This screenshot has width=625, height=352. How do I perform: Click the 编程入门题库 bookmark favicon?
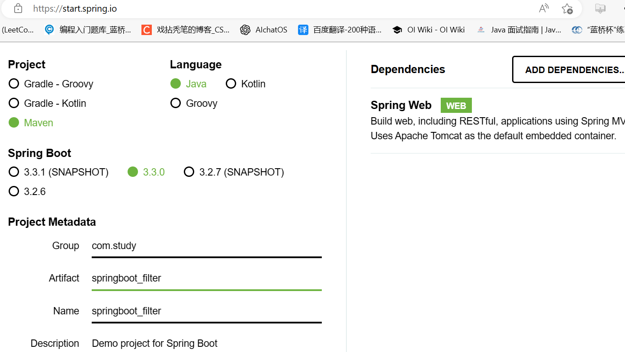click(48, 29)
